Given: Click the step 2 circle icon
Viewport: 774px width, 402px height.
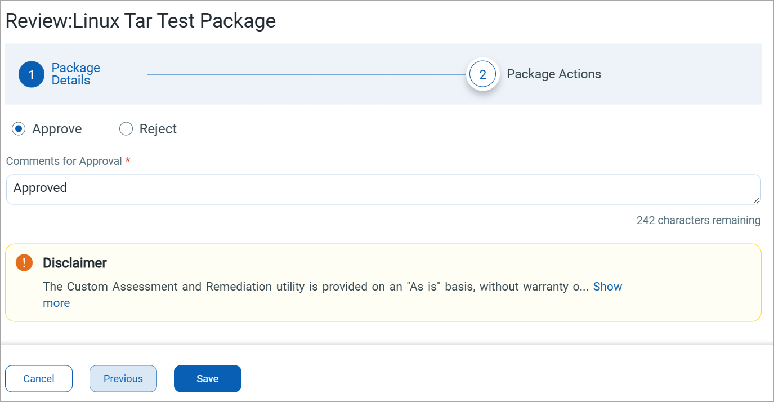Looking at the screenshot, I should click(482, 74).
